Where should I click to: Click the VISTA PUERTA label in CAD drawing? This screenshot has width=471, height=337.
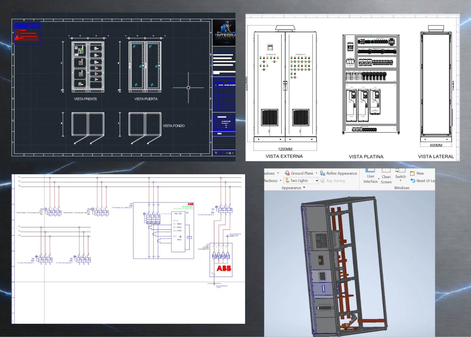[146, 99]
